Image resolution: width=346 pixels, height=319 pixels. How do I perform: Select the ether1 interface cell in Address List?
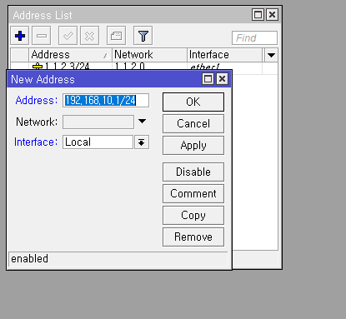[224, 66]
